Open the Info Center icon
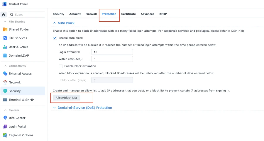 pyautogui.click(x=5, y=118)
